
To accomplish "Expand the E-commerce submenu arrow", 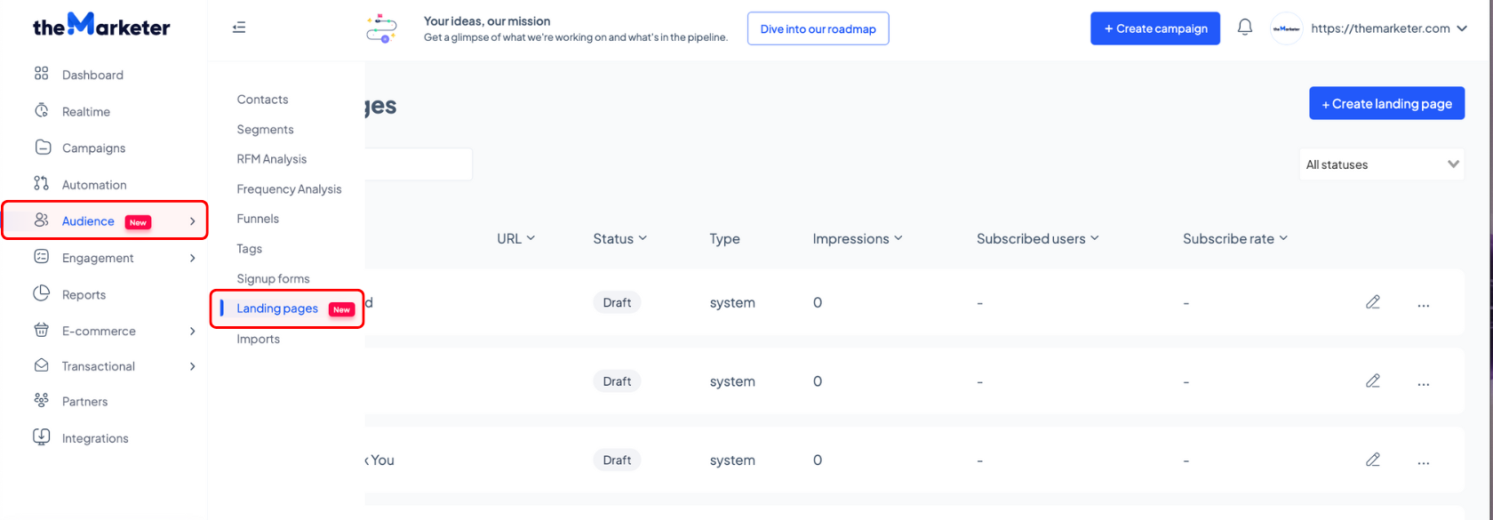I will [x=193, y=332].
